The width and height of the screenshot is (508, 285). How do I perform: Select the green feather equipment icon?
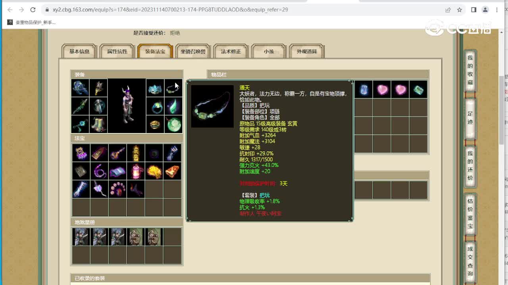coord(173,106)
